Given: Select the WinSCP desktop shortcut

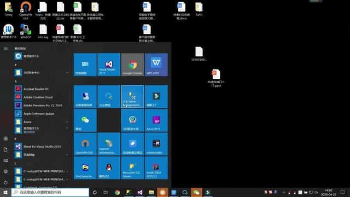Looking at the screenshot, I should (x=26, y=31).
